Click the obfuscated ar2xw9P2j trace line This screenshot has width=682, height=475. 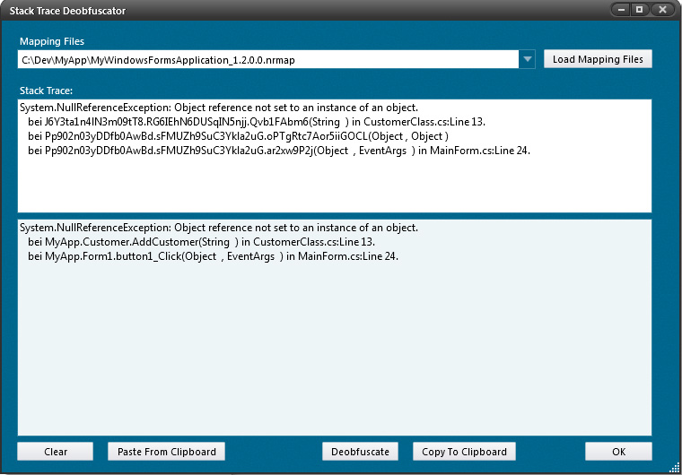click(278, 151)
